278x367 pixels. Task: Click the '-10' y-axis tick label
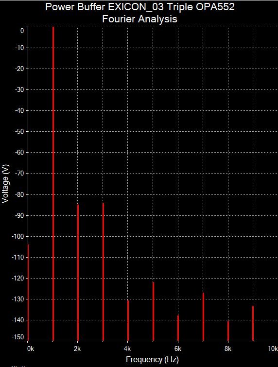(x=19, y=48)
